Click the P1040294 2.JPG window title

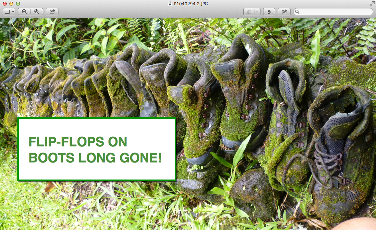(191, 4)
